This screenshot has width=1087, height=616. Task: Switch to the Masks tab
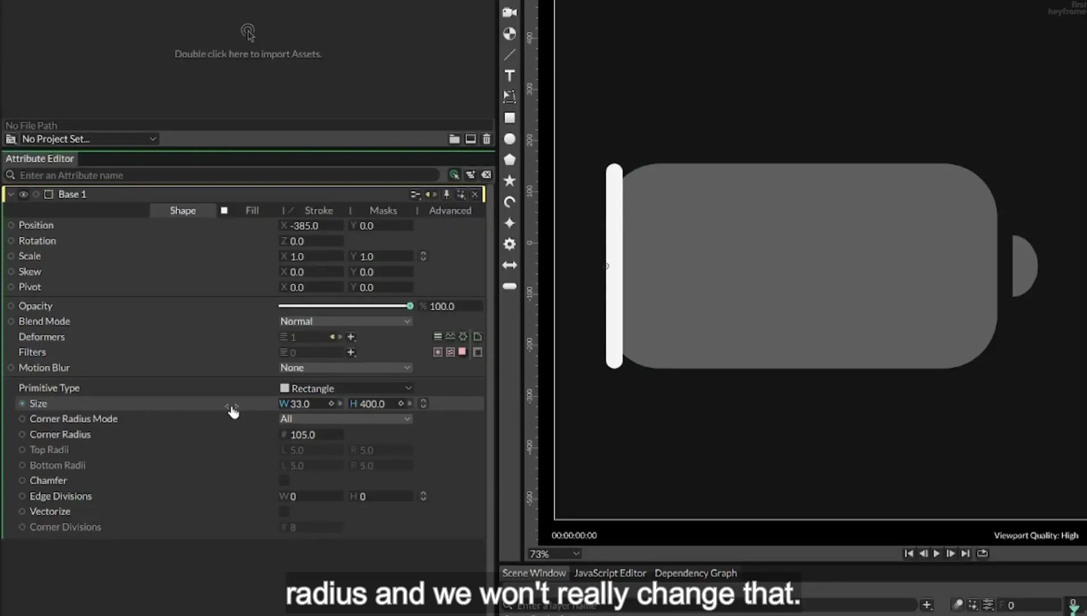click(x=383, y=211)
